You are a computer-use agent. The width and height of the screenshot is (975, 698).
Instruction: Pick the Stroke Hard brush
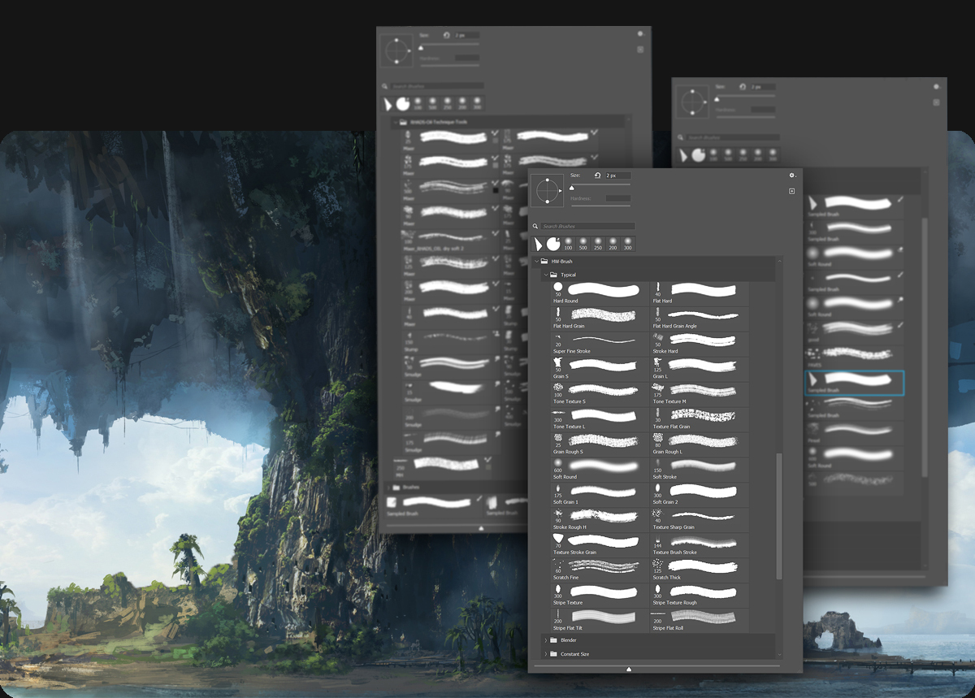(x=700, y=344)
